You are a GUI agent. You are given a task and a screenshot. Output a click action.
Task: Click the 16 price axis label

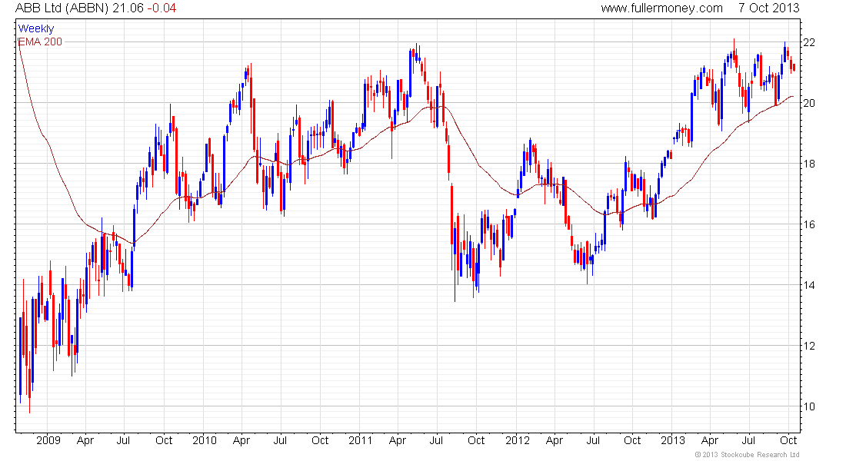click(x=809, y=224)
